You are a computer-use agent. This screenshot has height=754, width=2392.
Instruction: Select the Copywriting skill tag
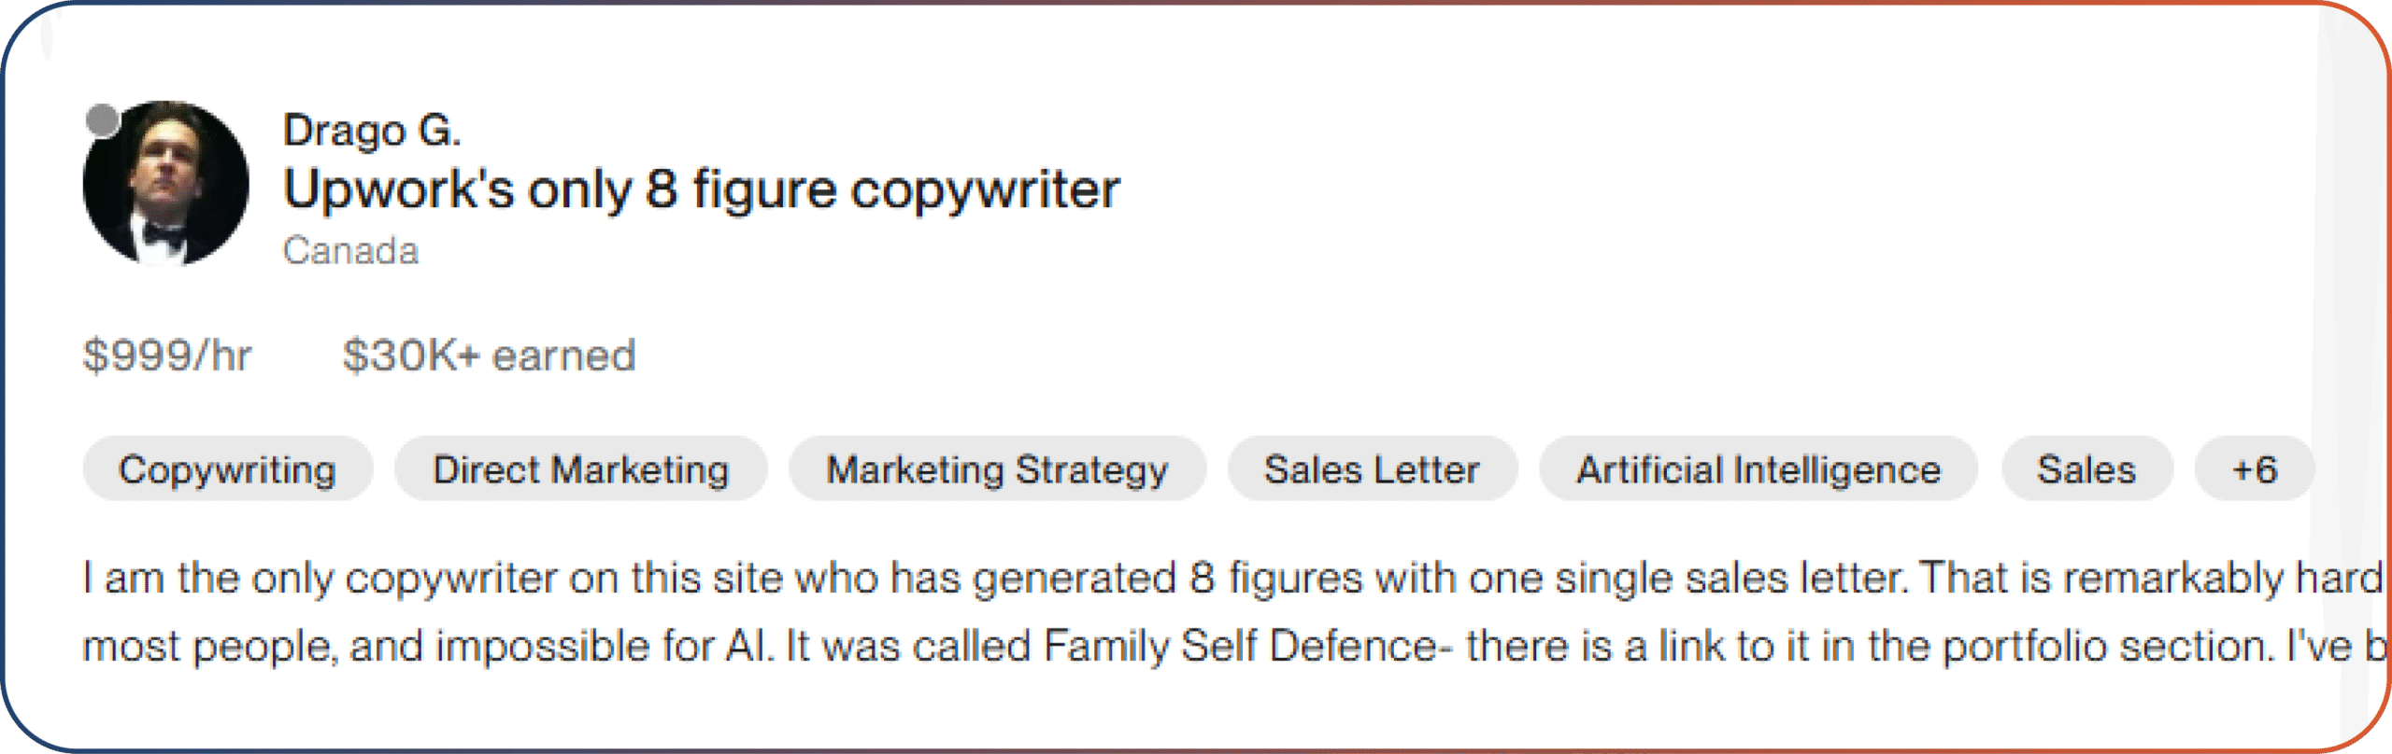(x=227, y=469)
